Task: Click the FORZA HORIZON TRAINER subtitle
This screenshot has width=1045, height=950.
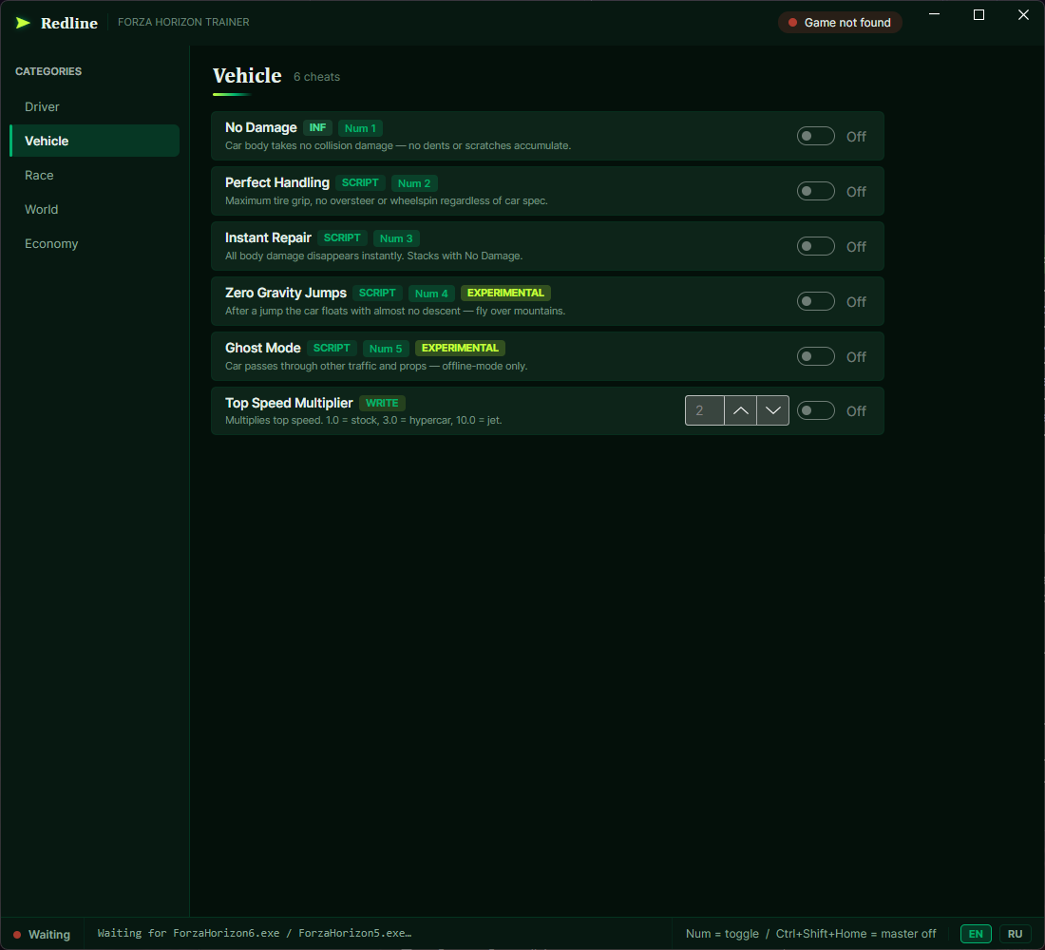Action: (x=183, y=22)
